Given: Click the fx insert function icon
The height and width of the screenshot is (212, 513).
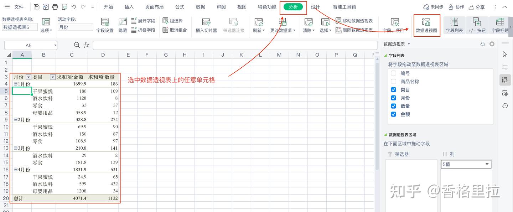Looking at the screenshot, I should [x=87, y=45].
